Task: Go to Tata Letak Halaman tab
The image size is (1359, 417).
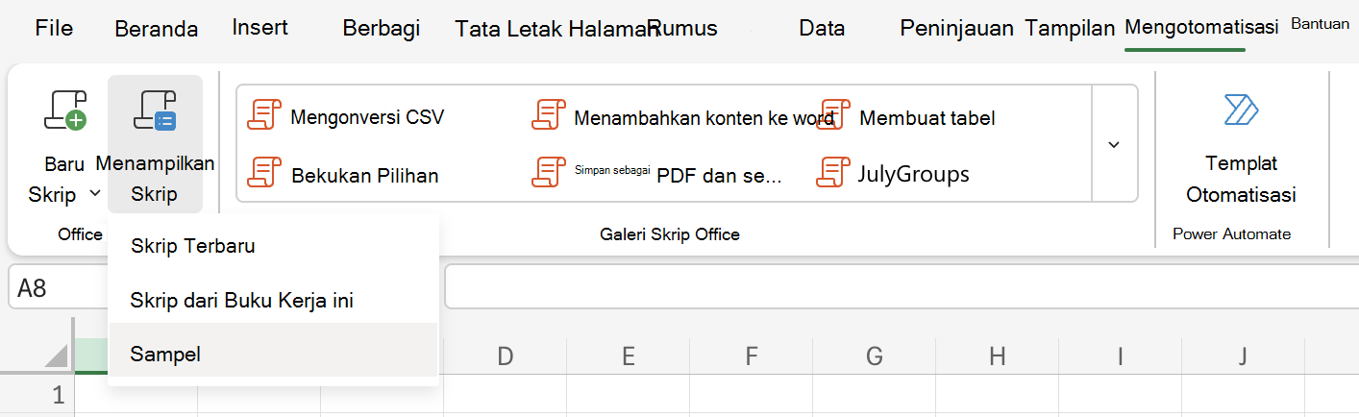Action: point(556,29)
